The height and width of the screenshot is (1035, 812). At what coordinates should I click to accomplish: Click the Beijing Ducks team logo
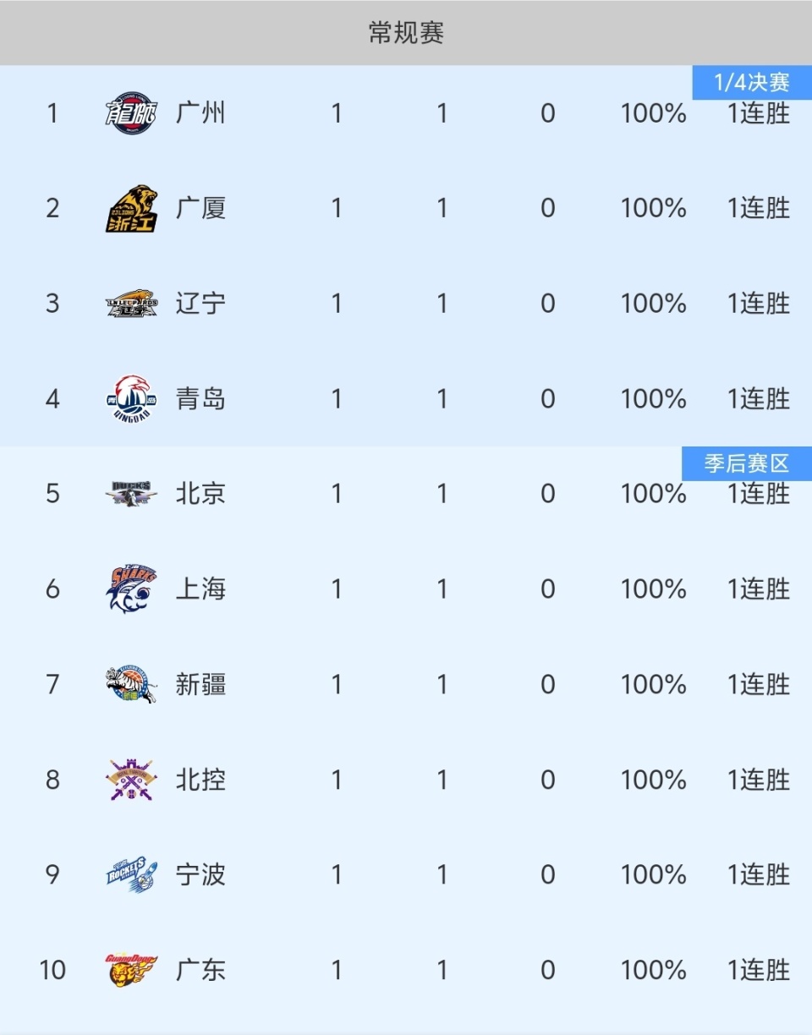131,493
